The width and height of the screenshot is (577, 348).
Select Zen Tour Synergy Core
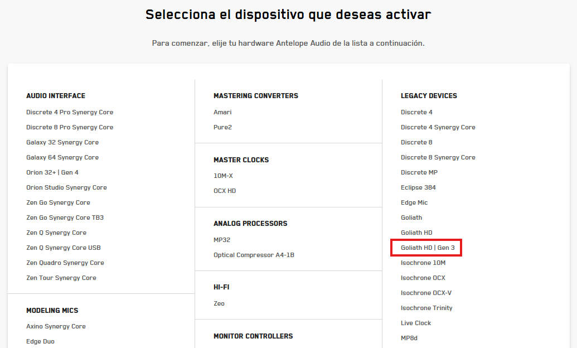61,278
